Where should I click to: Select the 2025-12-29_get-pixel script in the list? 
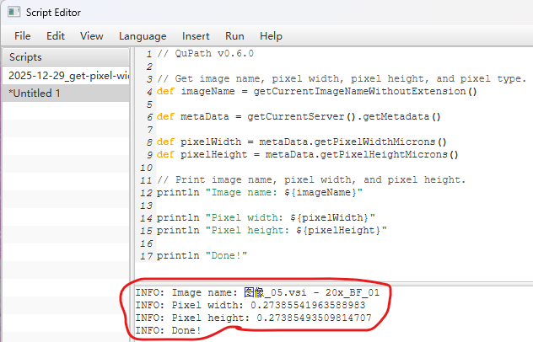[x=67, y=75]
